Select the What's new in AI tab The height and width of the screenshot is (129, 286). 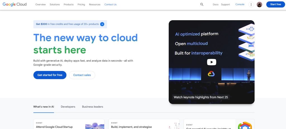point(44,107)
